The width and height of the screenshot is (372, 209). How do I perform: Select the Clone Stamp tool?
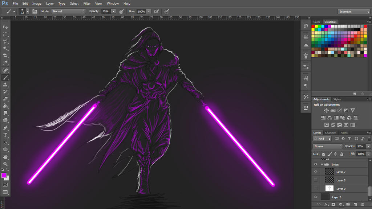tap(5, 85)
